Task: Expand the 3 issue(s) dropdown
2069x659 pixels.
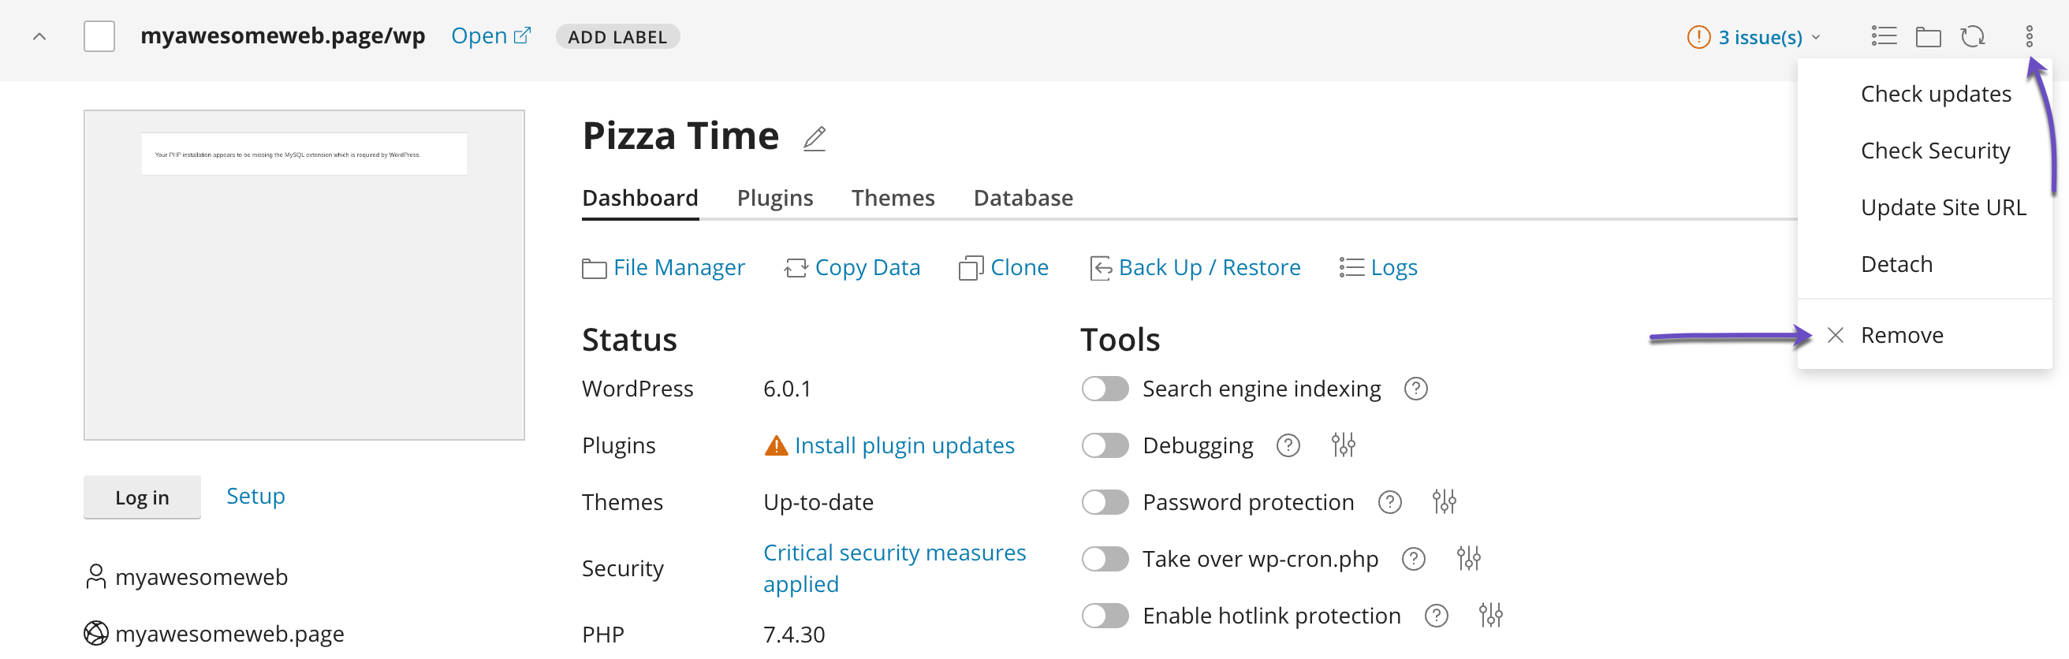Action: point(1754,37)
